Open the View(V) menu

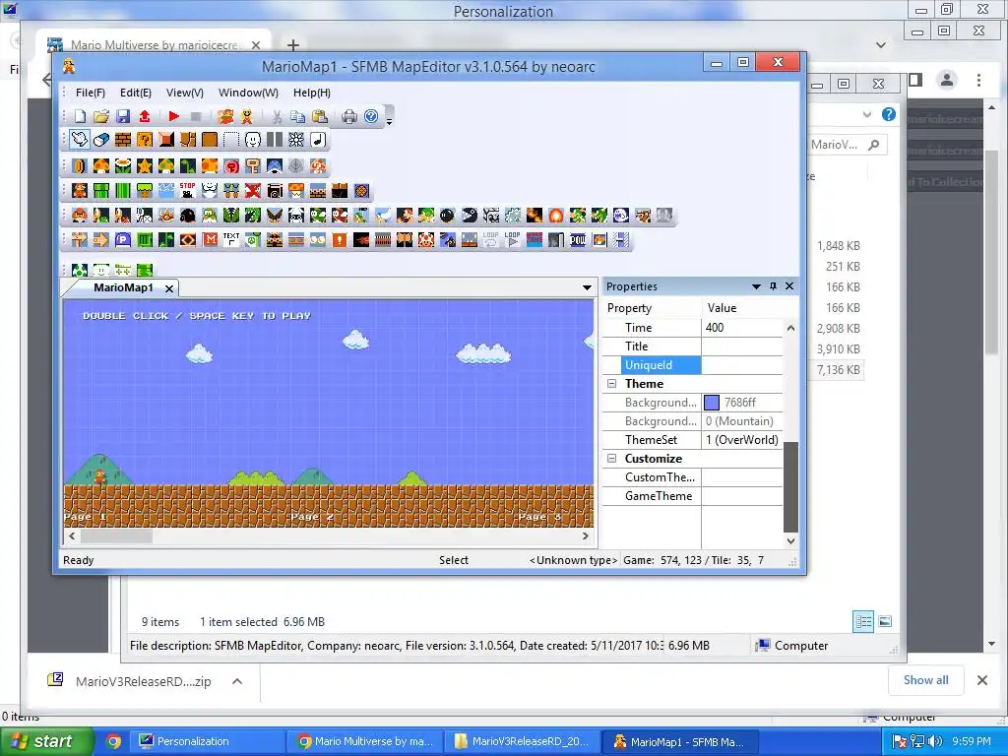coord(185,93)
